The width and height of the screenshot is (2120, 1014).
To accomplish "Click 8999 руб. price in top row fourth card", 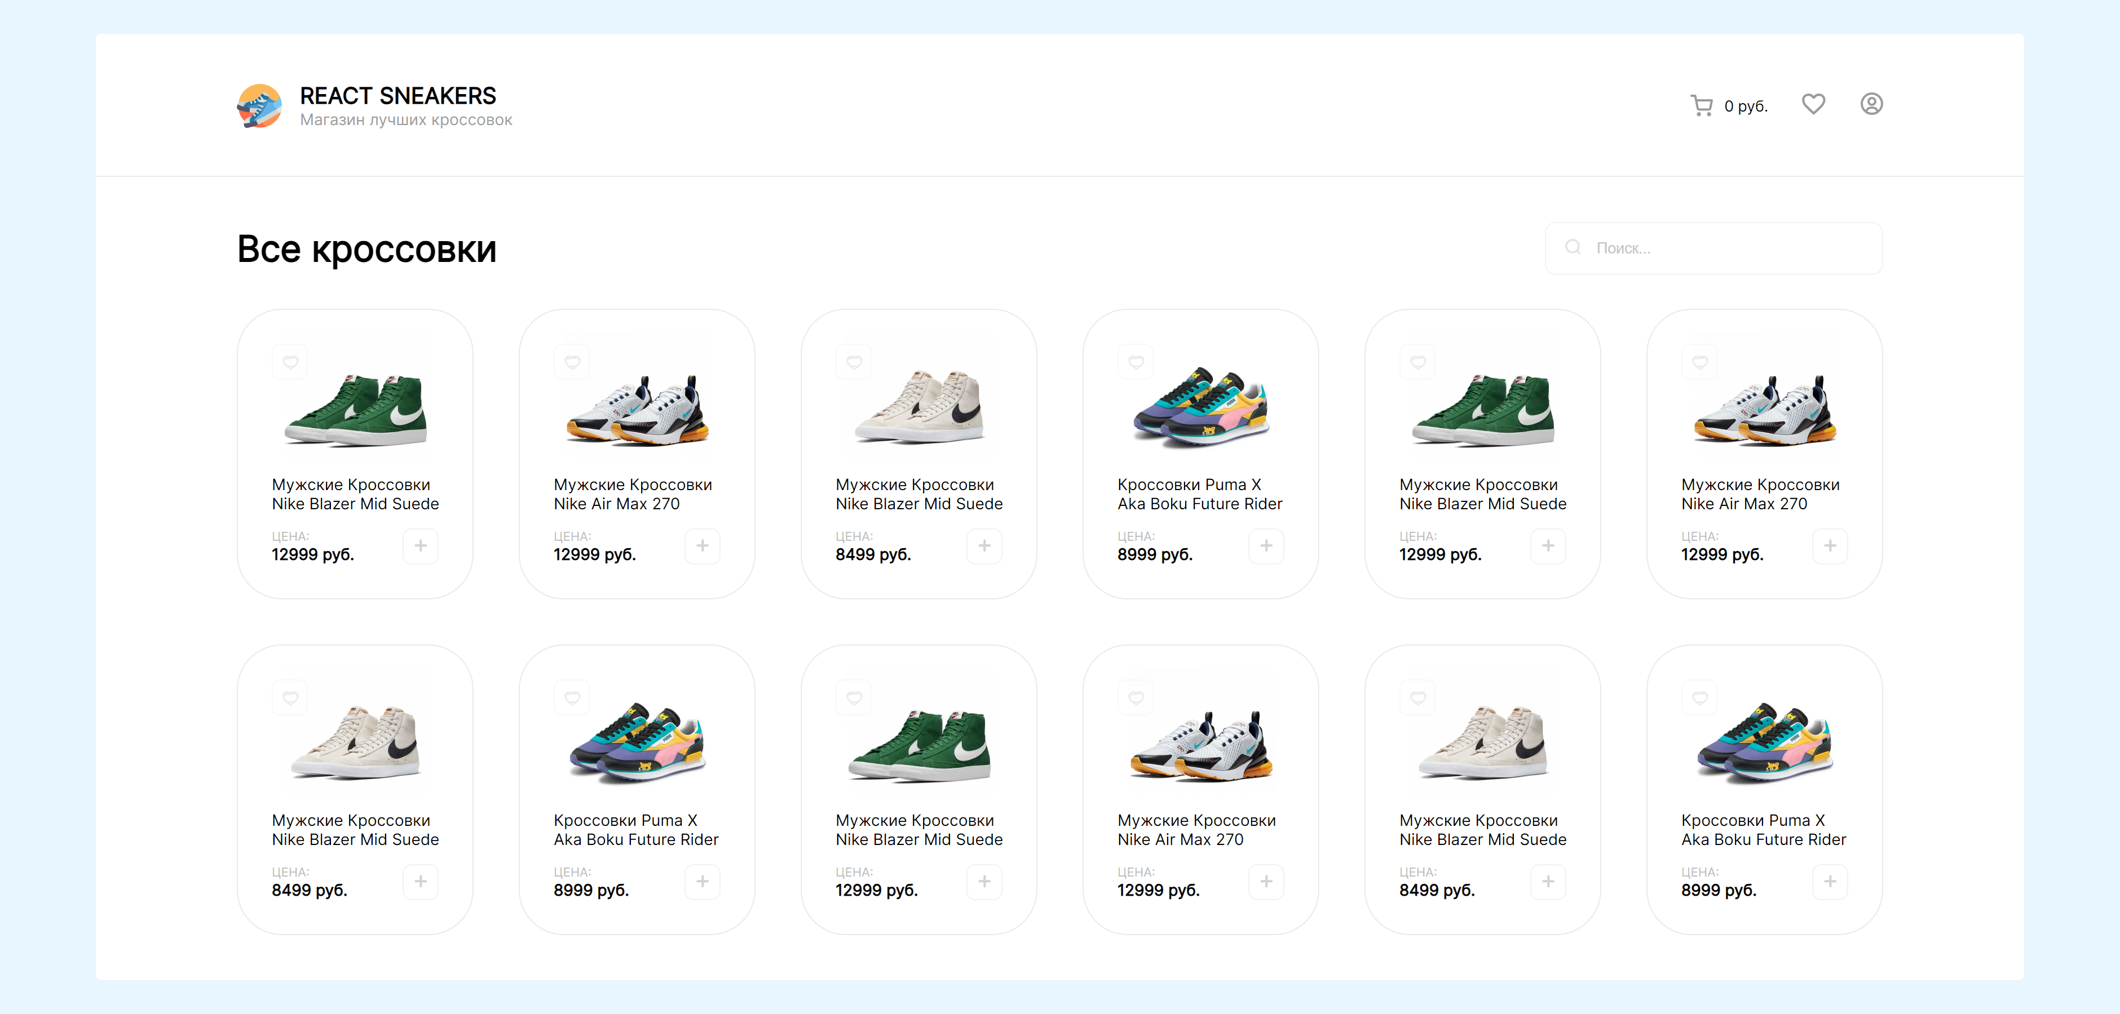I will pos(1155,555).
